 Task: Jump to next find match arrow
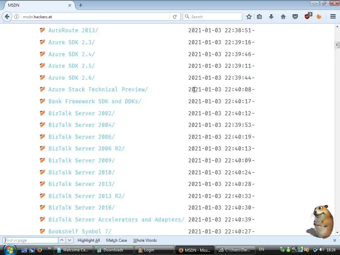[69, 240]
